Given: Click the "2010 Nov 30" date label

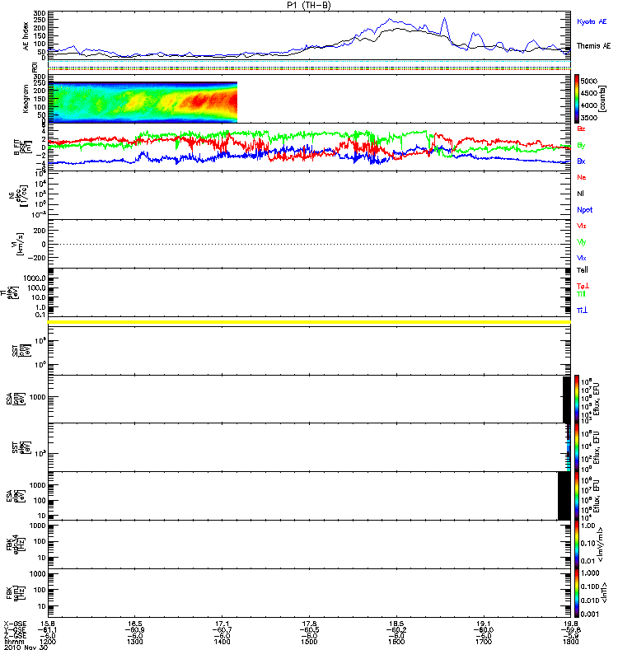Looking at the screenshot, I should pyautogui.click(x=26, y=647).
